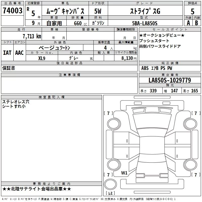Click interior grade B cell

coord(197,23)
